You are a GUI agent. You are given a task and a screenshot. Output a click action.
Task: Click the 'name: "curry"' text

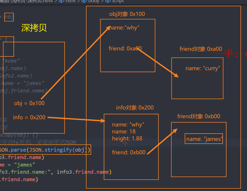pos(203,68)
